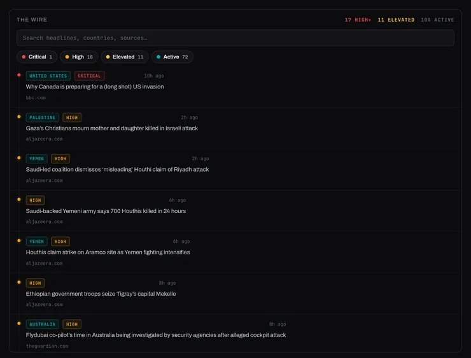The image size is (471, 358).
Task: Open Gaza's Christians mourn headline
Action: coord(112,128)
